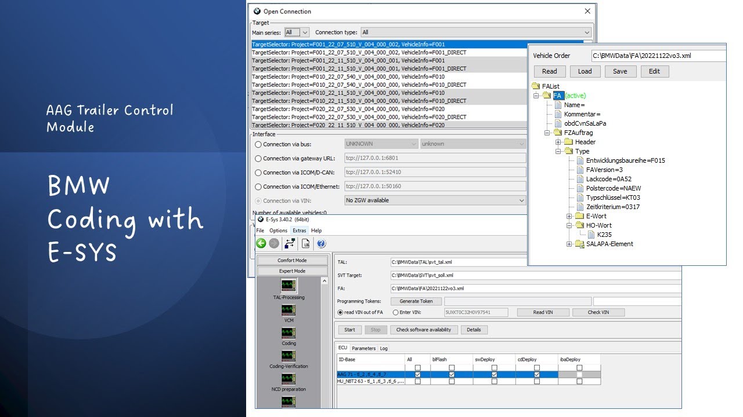Choose the Enter VIN radio option
Viewport: 743px width, 417px height.
tap(395, 312)
